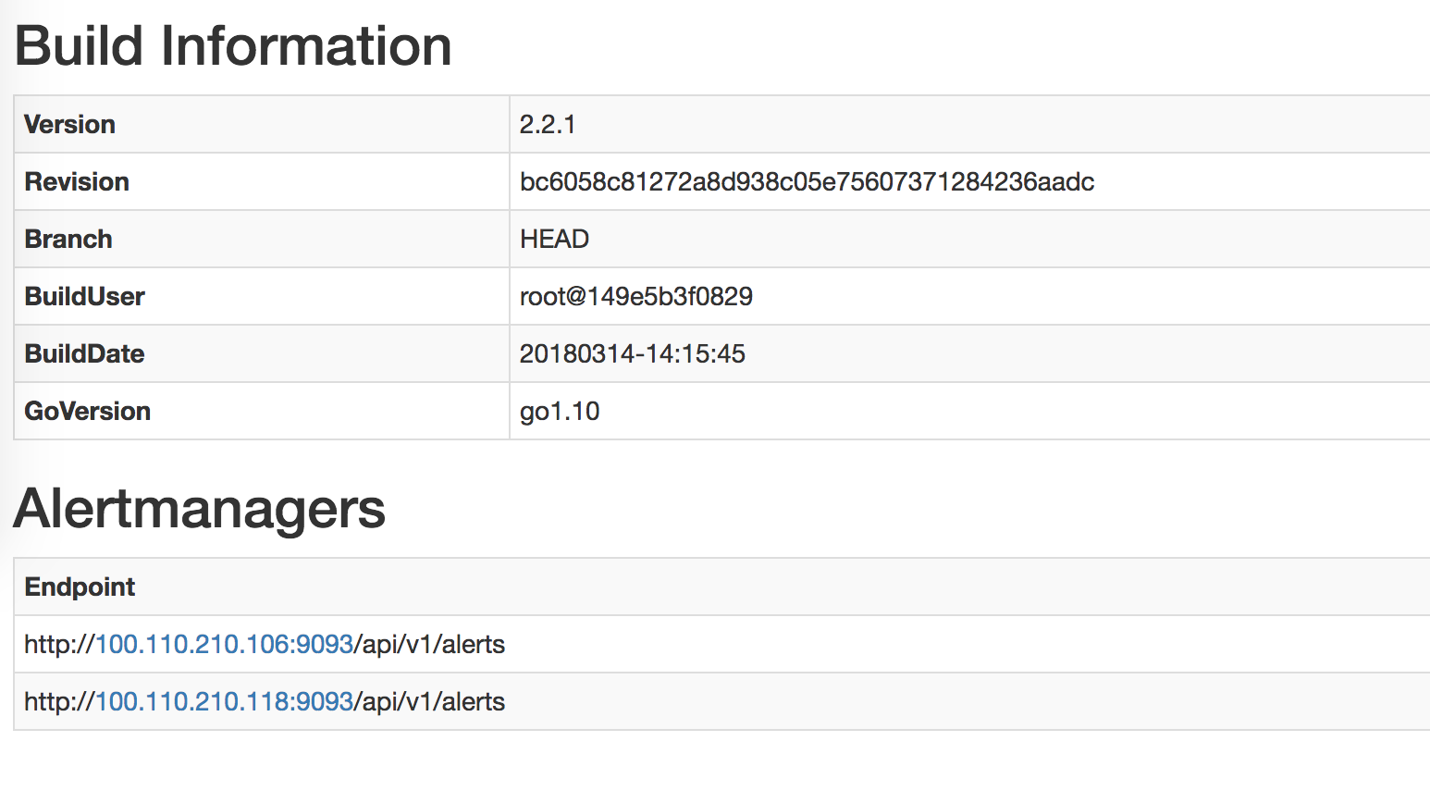Click the Endpoint column header
The height and width of the screenshot is (803, 1430).
pyautogui.click(x=80, y=587)
